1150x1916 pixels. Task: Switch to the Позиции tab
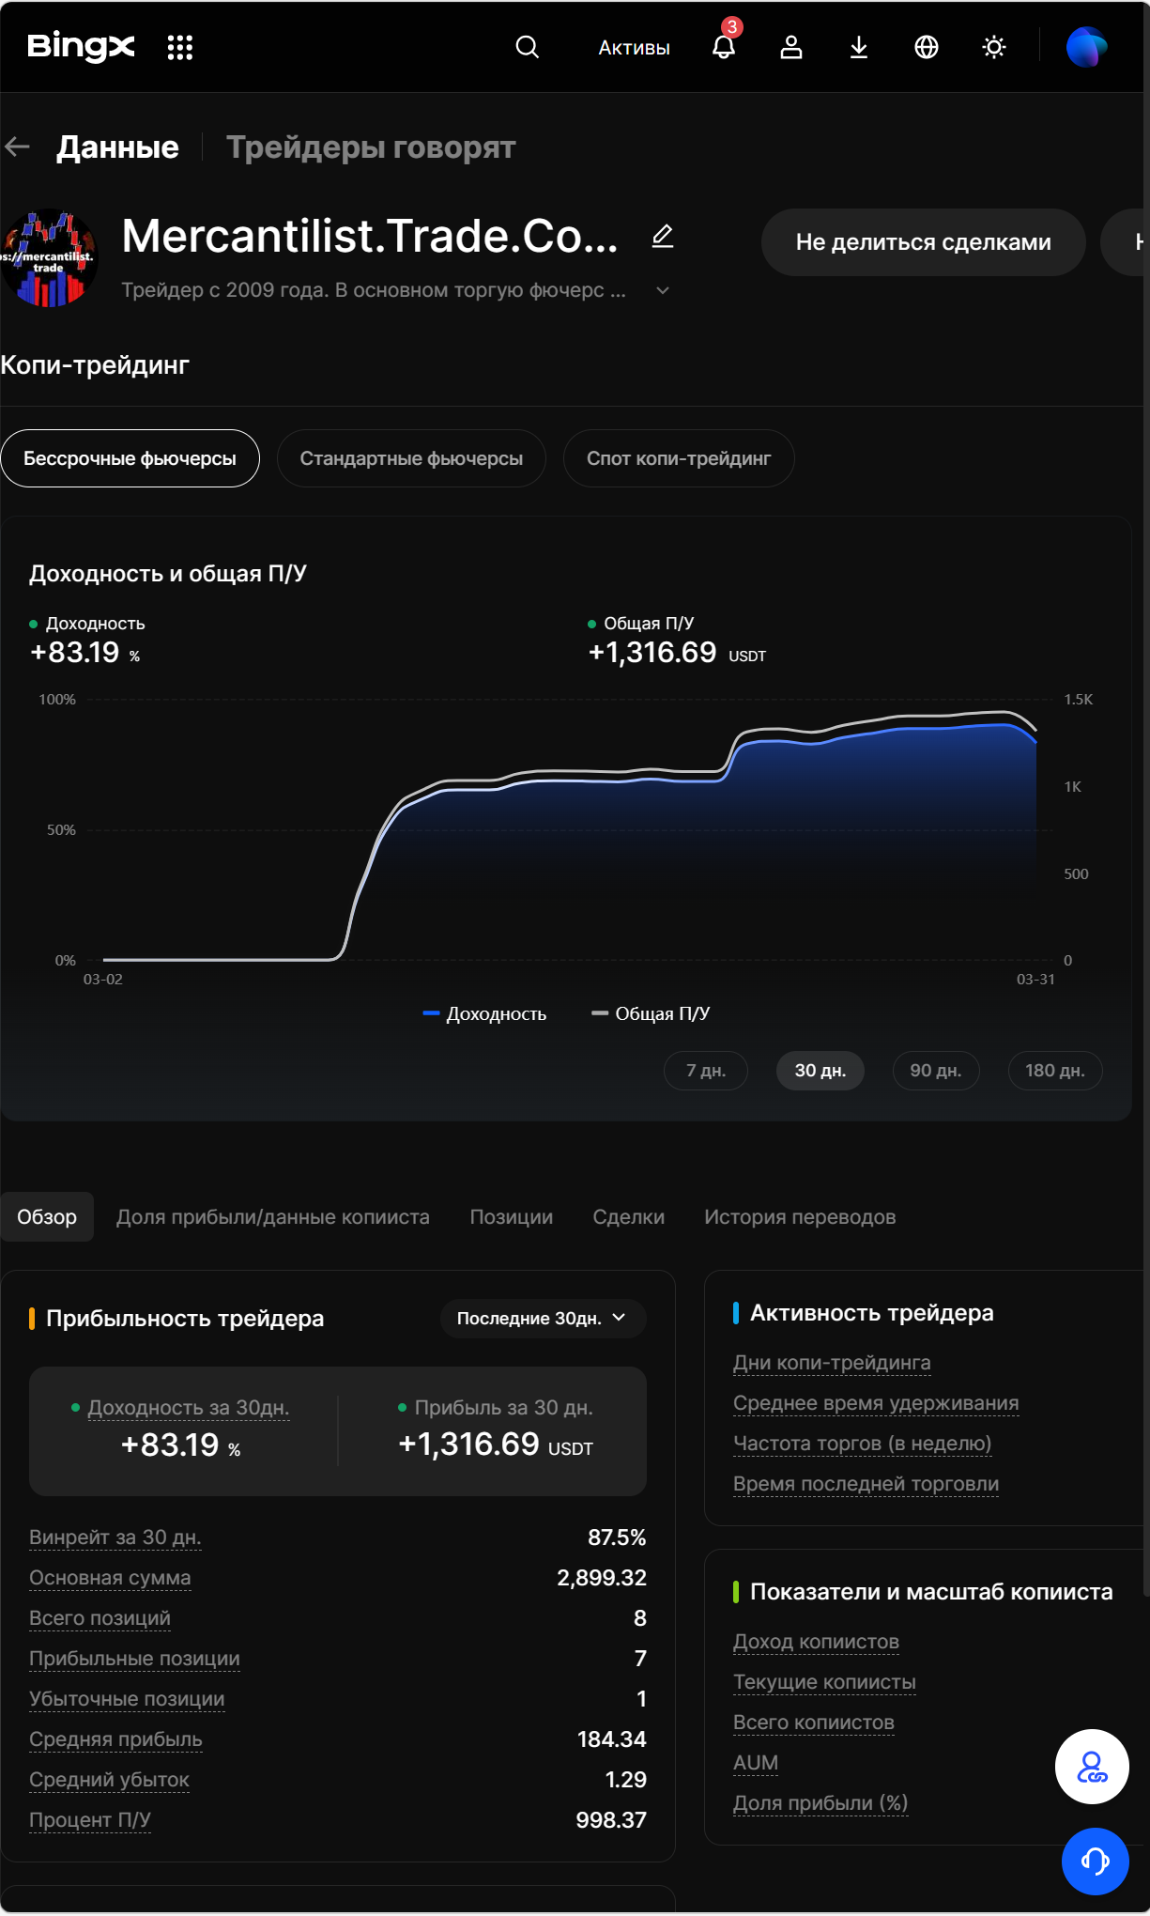click(511, 1216)
